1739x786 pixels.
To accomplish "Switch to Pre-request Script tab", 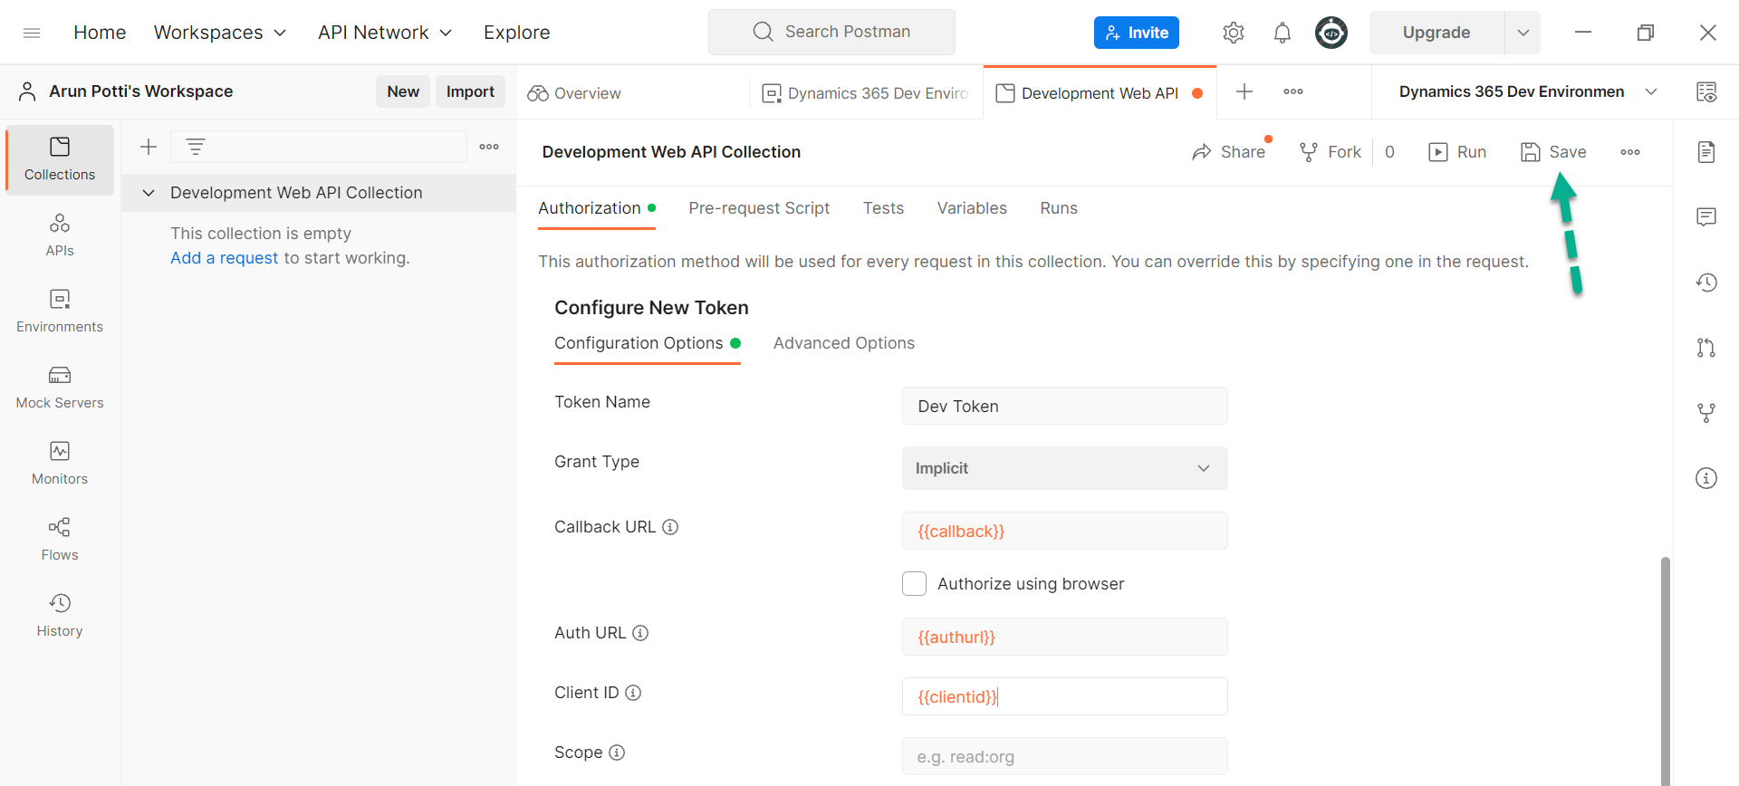I will [759, 208].
